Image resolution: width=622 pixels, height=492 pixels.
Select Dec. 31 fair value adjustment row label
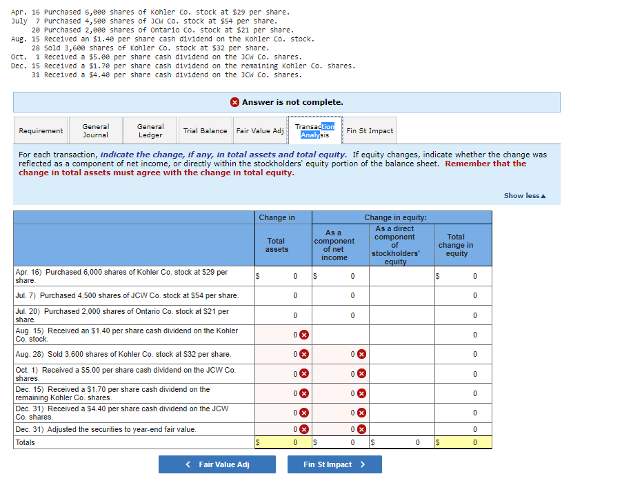point(134,429)
